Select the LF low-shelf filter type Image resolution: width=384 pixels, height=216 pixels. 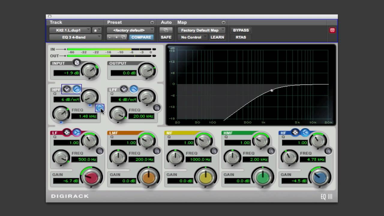[77, 132]
